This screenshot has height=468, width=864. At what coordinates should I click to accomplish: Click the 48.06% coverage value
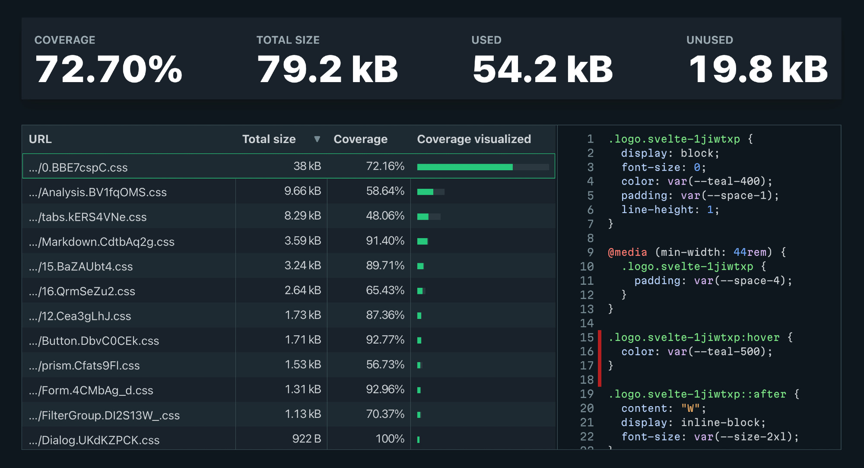pyautogui.click(x=385, y=216)
